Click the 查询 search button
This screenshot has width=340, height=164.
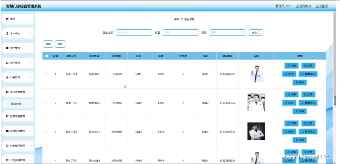coord(256,33)
